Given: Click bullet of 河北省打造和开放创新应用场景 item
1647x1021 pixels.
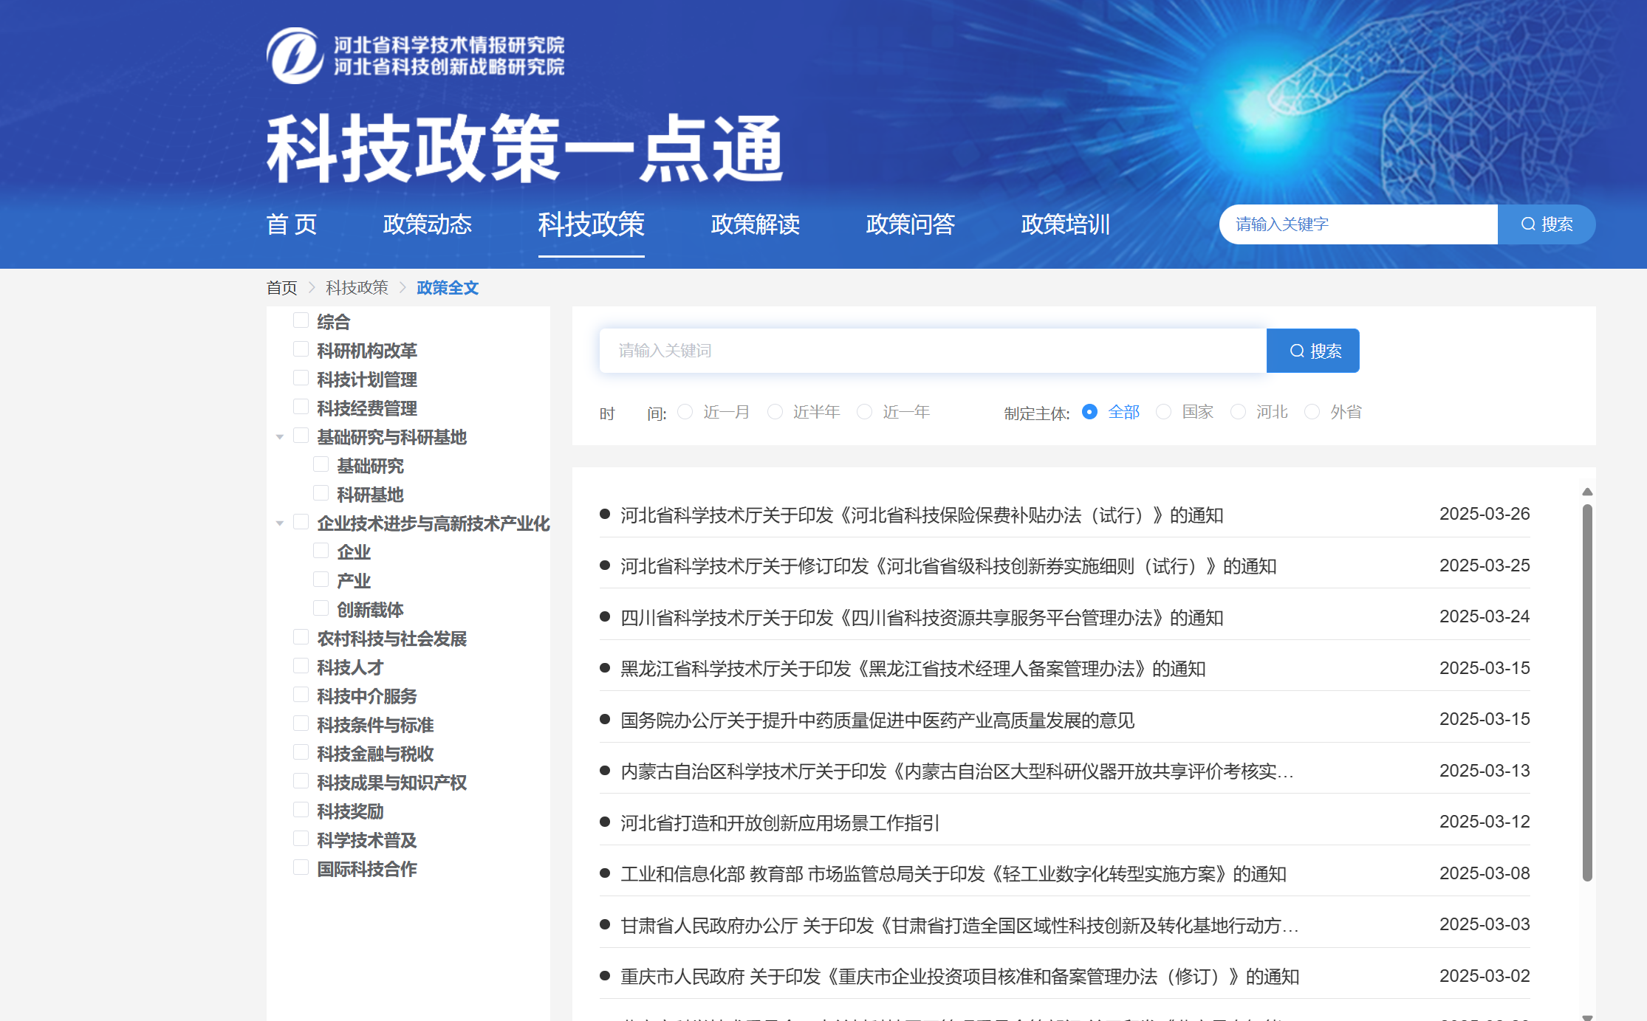Looking at the screenshot, I should click(605, 822).
